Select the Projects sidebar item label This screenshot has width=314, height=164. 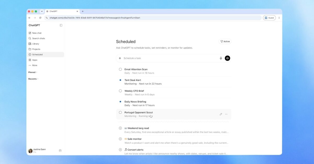click(36, 49)
